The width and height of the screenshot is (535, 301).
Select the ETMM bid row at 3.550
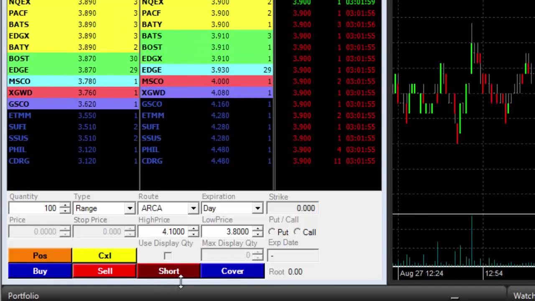(x=73, y=115)
